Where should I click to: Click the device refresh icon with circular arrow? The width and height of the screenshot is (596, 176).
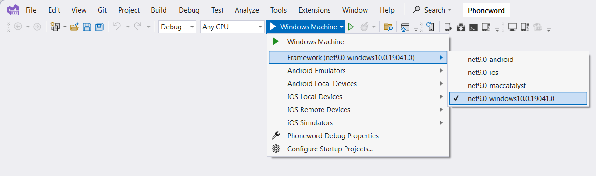(431, 27)
